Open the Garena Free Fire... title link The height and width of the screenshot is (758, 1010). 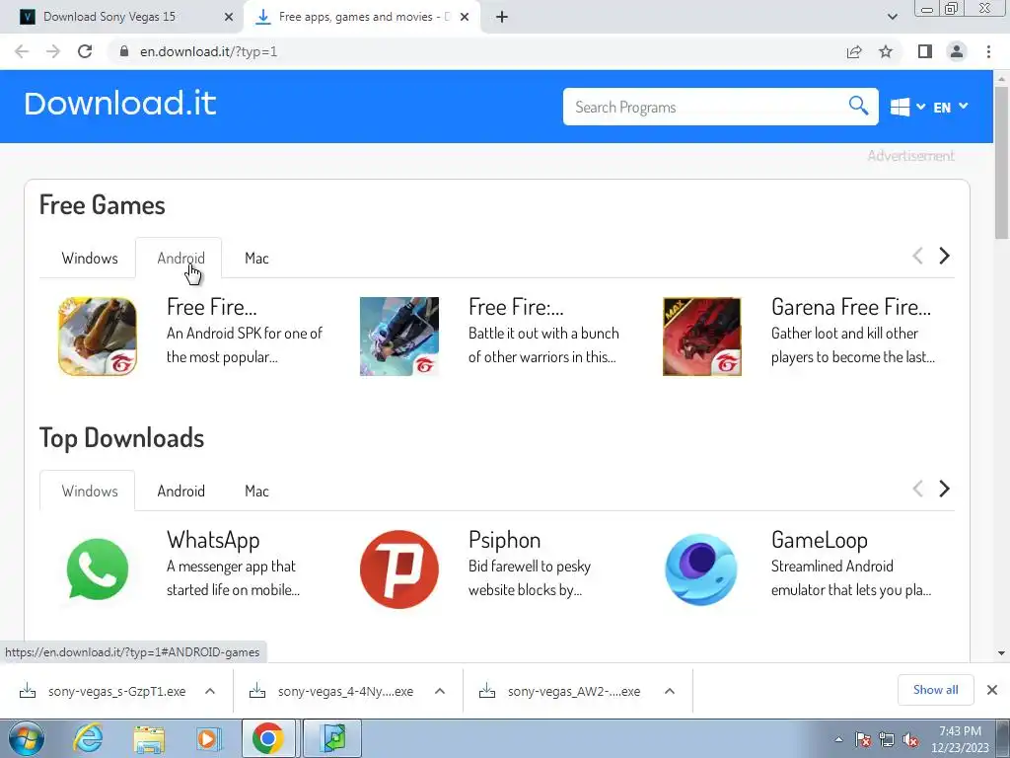click(x=851, y=307)
